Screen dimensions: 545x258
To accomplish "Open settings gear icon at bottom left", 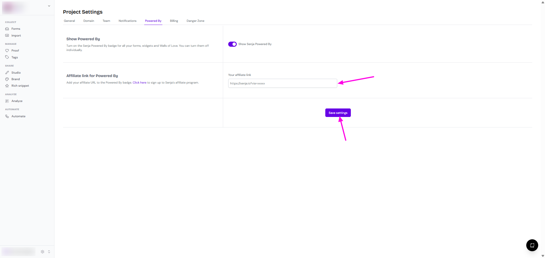I will pos(43,252).
